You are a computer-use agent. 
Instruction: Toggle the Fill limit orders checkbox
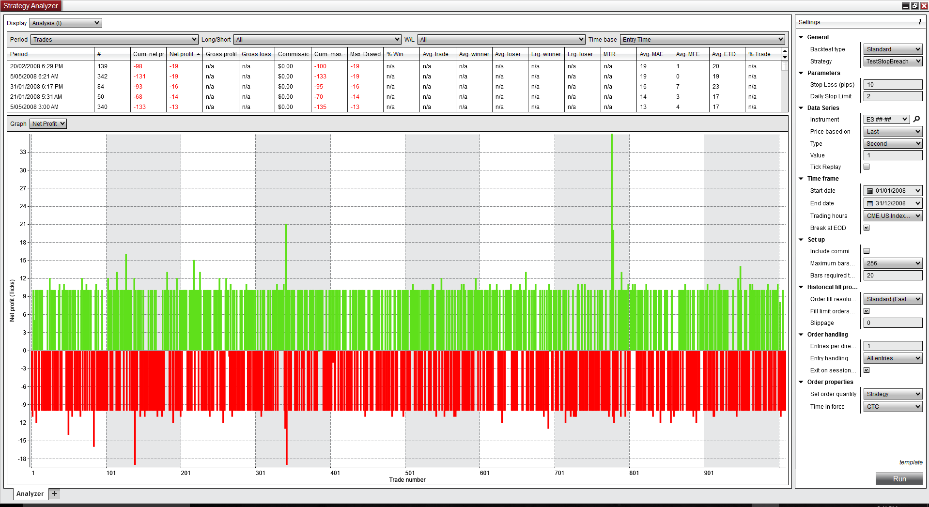click(867, 311)
